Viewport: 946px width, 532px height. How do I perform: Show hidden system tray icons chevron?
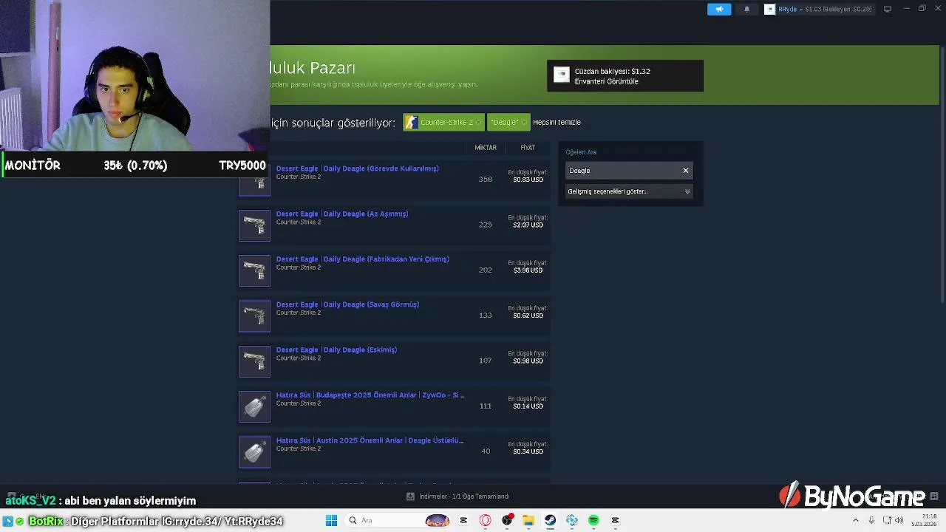pyautogui.click(x=856, y=520)
